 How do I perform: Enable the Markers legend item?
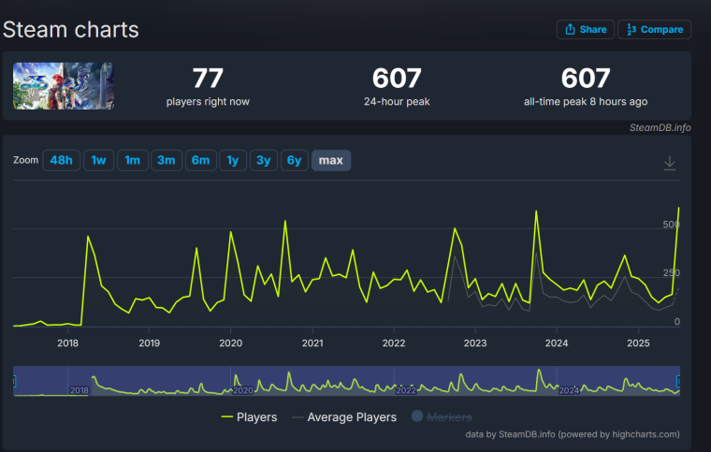tap(442, 416)
